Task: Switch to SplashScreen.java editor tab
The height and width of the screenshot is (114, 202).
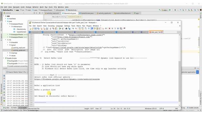Action: [x=87, y=13]
